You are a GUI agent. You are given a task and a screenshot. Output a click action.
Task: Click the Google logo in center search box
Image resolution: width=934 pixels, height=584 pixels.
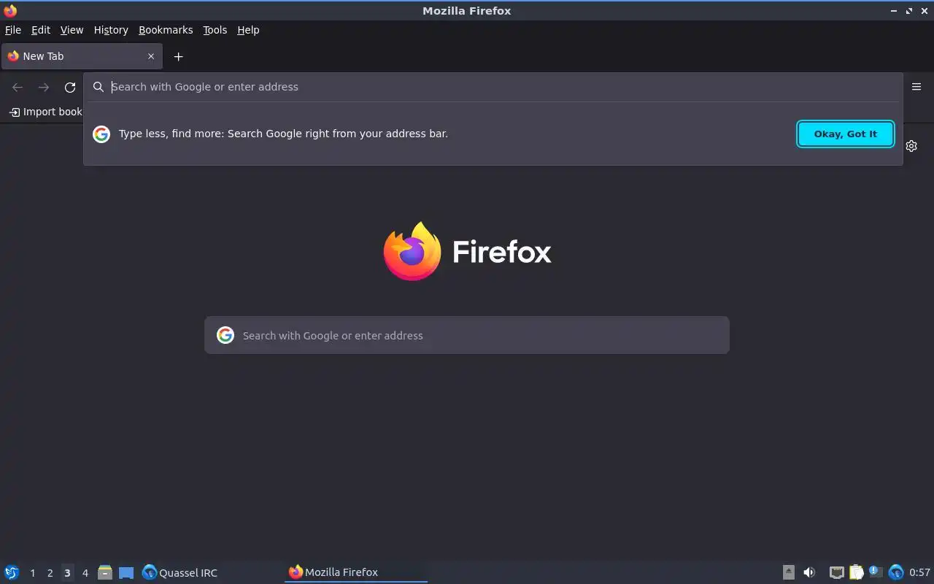(225, 335)
